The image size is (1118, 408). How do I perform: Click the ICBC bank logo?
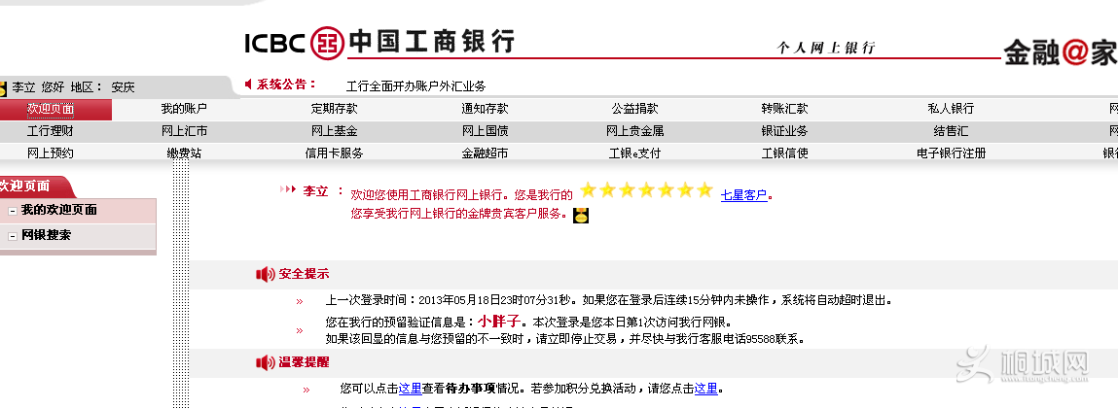point(379,42)
